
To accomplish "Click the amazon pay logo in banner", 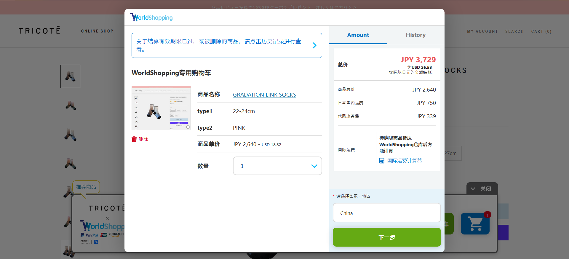I will click(116, 234).
